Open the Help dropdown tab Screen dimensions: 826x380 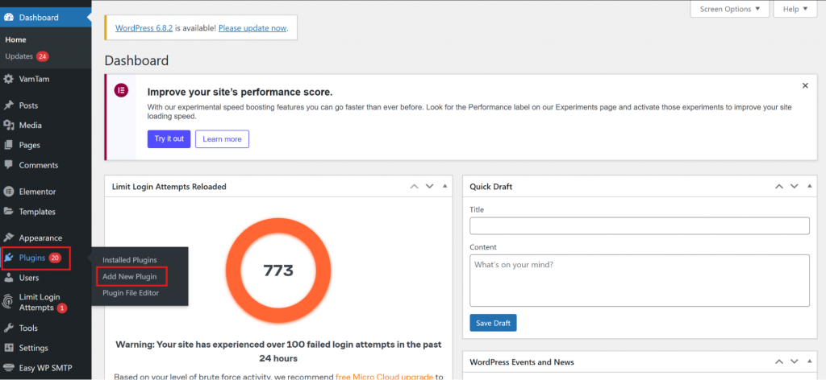795,9
